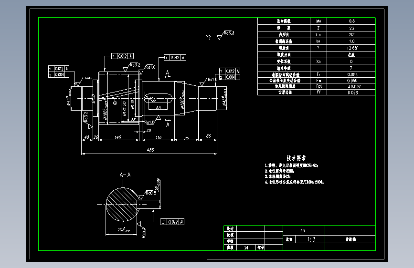This screenshot has height=268, width=414.
Task: Click the keyway length dimension 68
Action: pyautogui.click(x=159, y=108)
